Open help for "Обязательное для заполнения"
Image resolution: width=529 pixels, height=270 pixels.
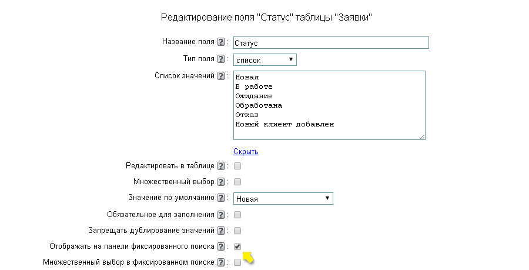coord(221,215)
